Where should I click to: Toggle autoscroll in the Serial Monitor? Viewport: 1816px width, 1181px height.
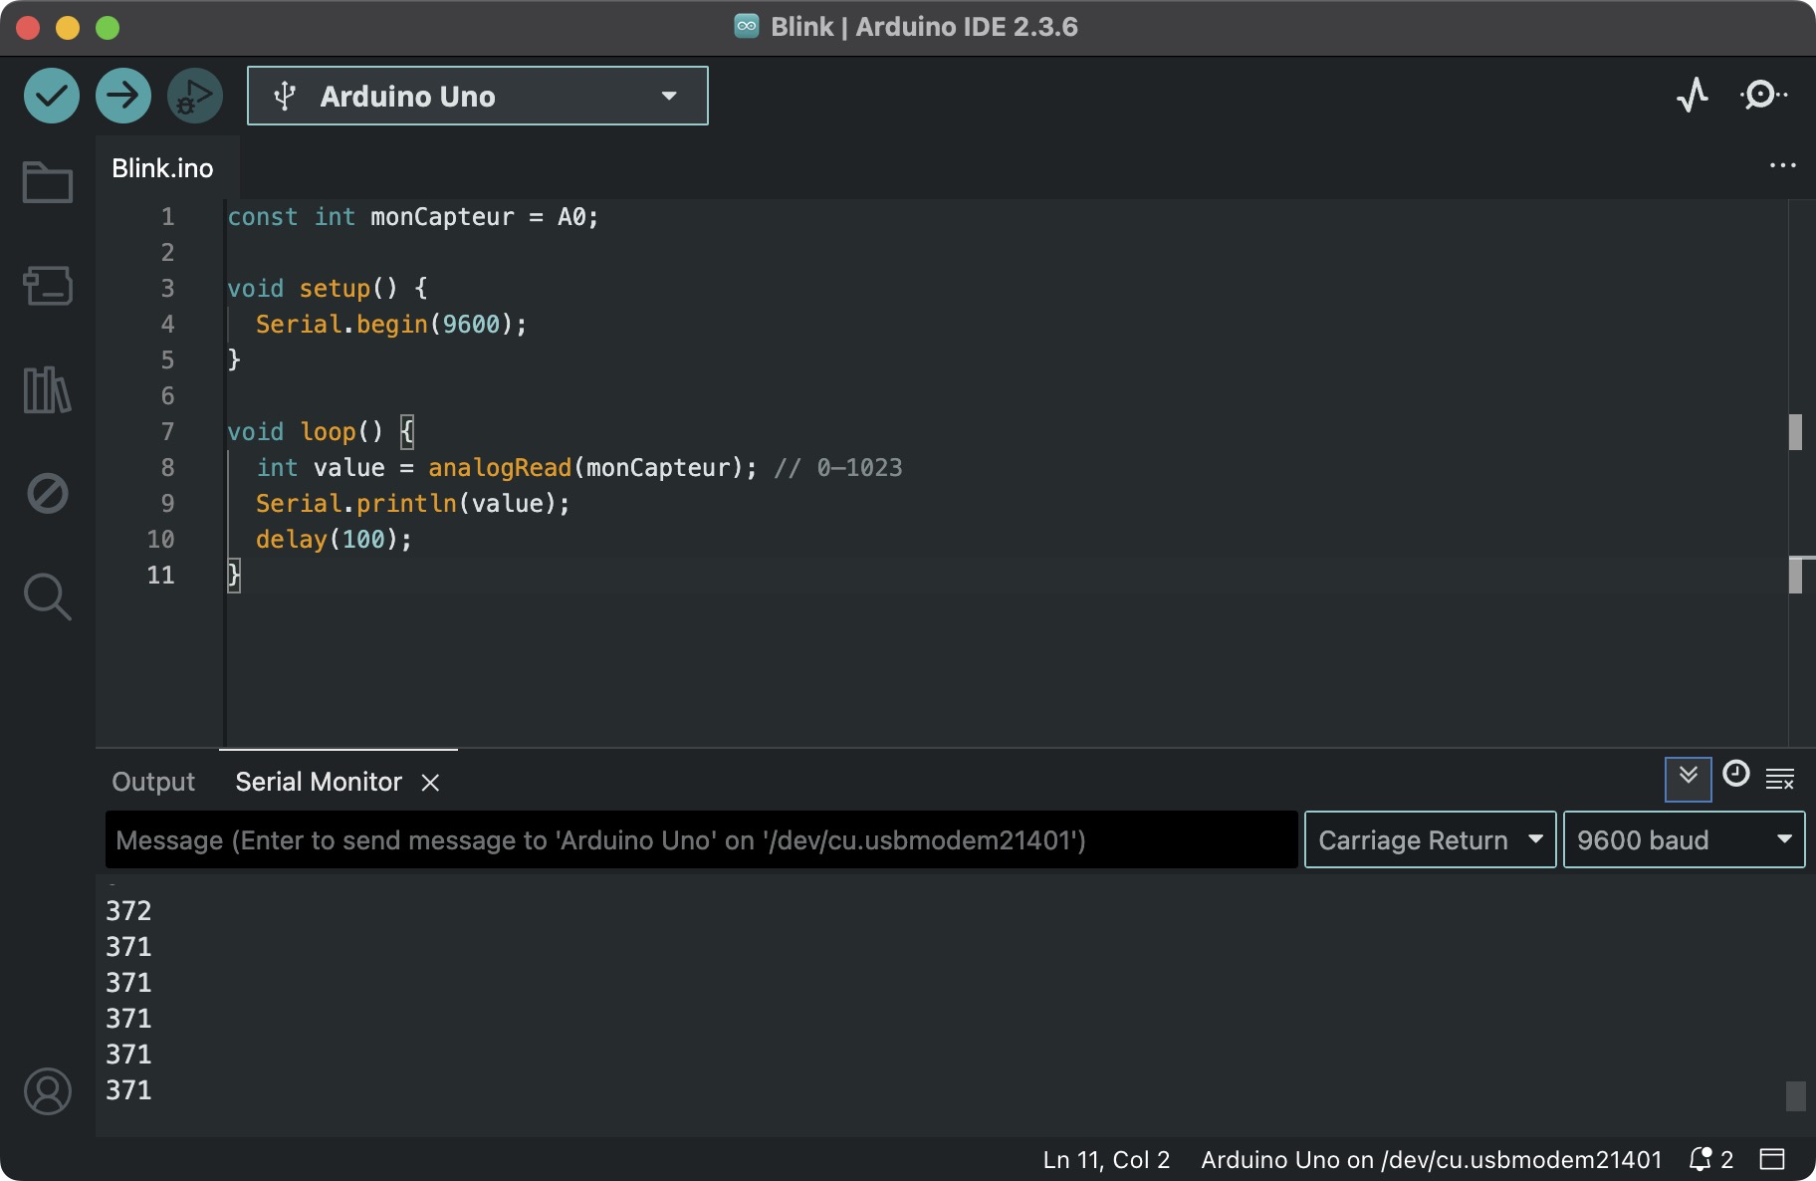[1689, 778]
